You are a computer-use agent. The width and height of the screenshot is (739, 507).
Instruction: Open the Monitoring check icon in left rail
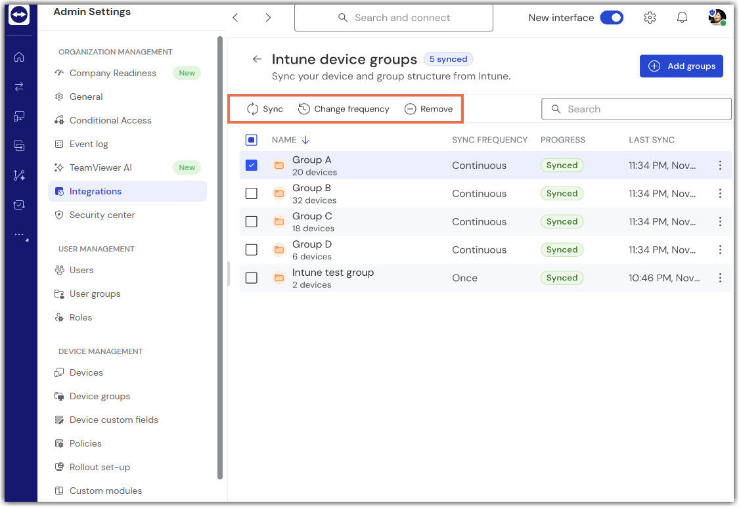point(19,205)
